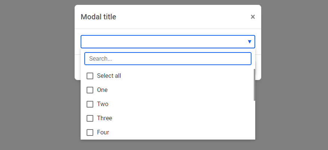This screenshot has width=328, height=150.
Task: Pick the 'Two' option text
Action: 103,104
